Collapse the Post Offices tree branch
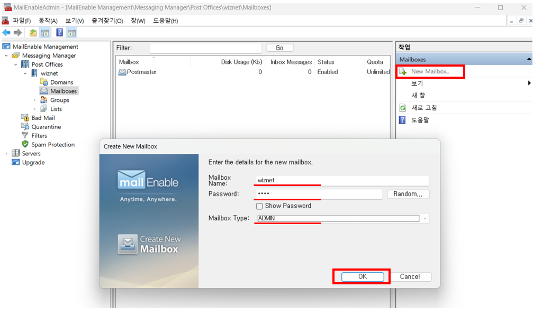Screen dimensions: 533x315 coord(16,64)
